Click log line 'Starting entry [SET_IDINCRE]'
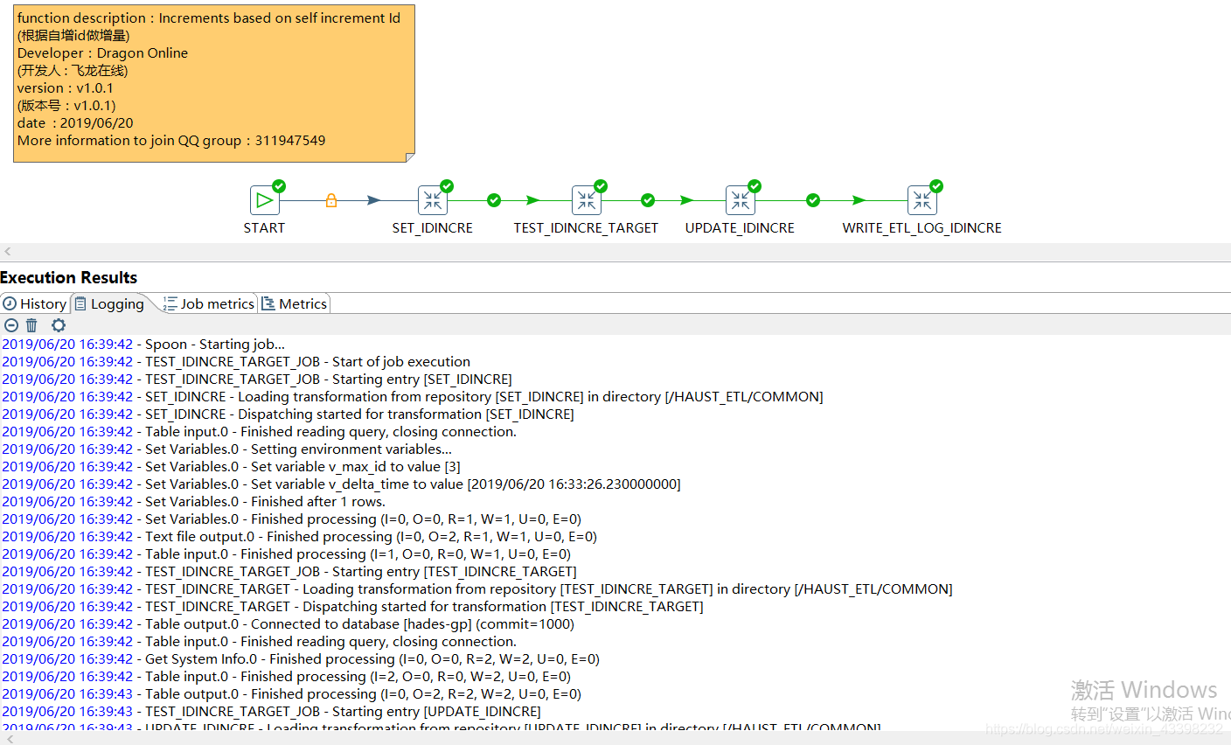The height and width of the screenshot is (745, 1231). [257, 379]
